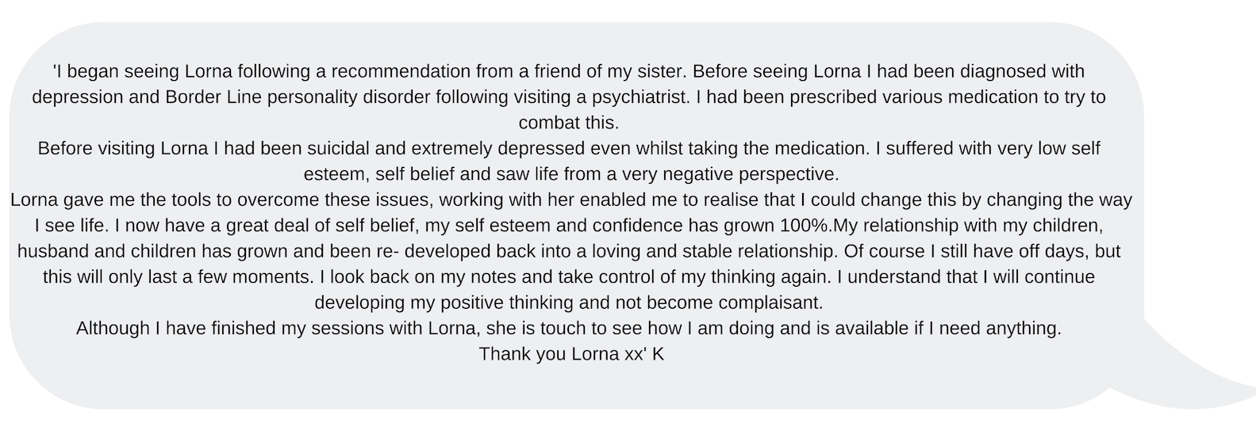Click the phrase 'Before visiting Lorna'
The width and height of the screenshot is (1256, 426).
[123, 148]
